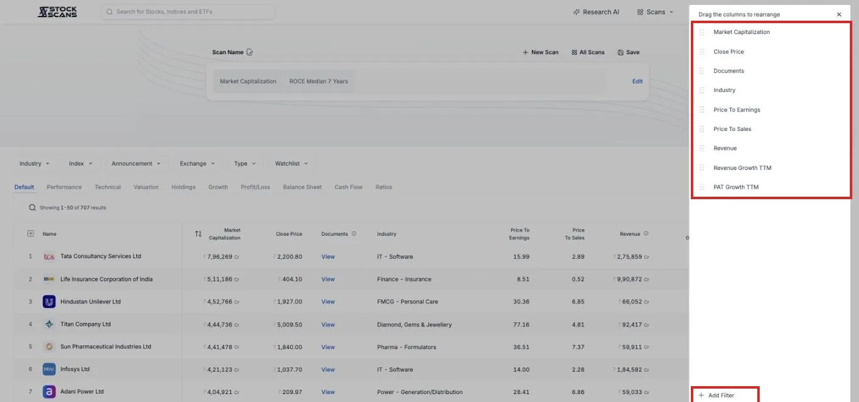Viewport: 859px width, 402px height.
Task: Switch to the Default tab
Action: point(24,187)
